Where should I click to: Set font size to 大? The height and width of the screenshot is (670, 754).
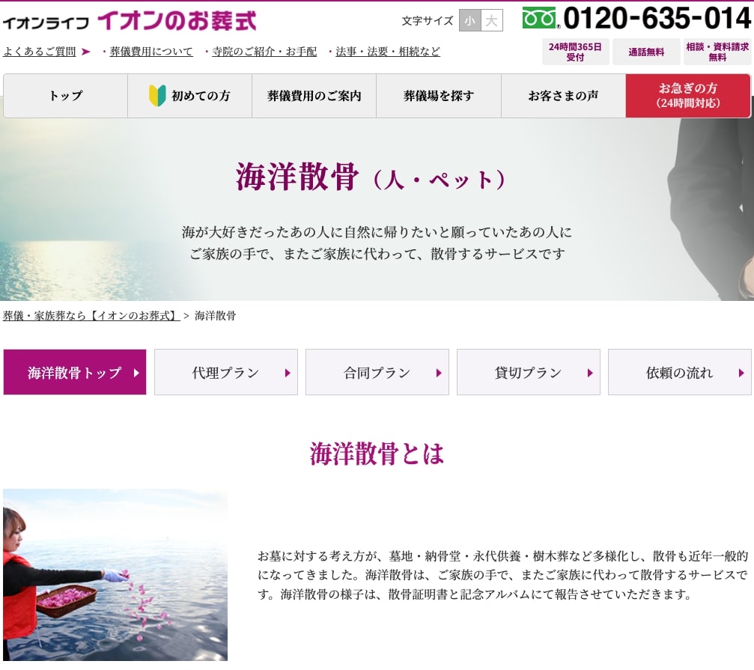(491, 21)
